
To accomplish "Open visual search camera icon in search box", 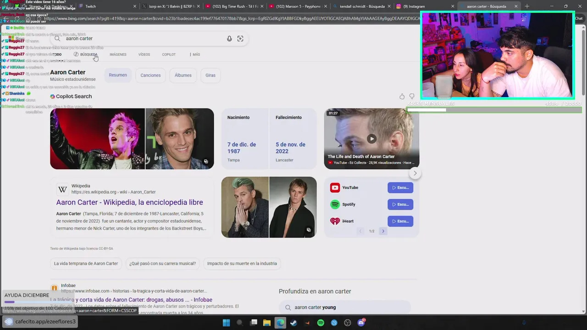I will [240, 38].
